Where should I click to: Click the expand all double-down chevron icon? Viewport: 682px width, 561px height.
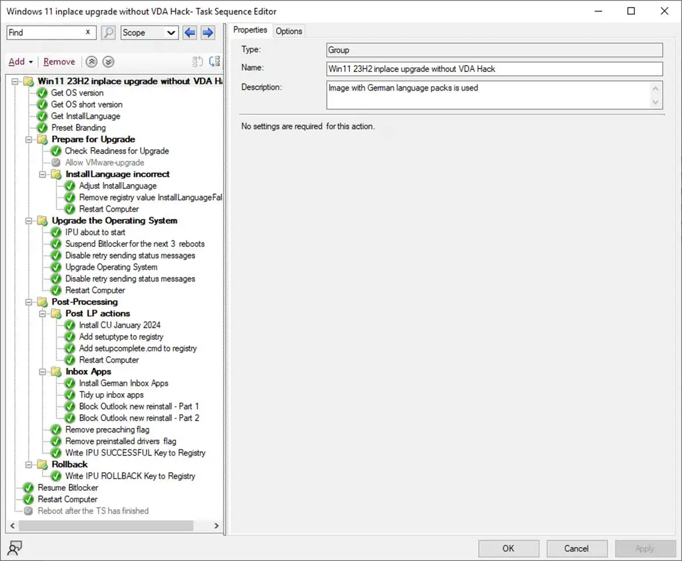pos(108,62)
